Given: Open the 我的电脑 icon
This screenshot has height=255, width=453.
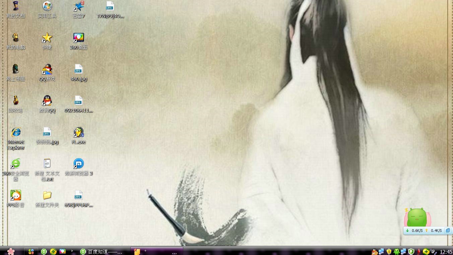Looking at the screenshot, I should tap(15, 38).
